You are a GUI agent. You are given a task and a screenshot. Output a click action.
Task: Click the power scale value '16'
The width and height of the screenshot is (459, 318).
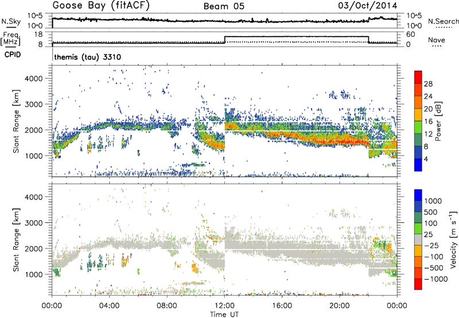[x=428, y=122]
